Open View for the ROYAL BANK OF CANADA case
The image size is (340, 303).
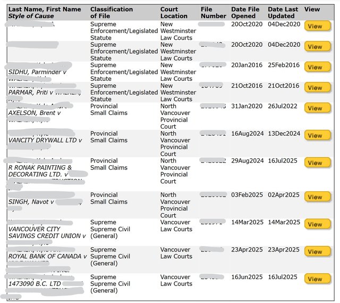coord(318,251)
